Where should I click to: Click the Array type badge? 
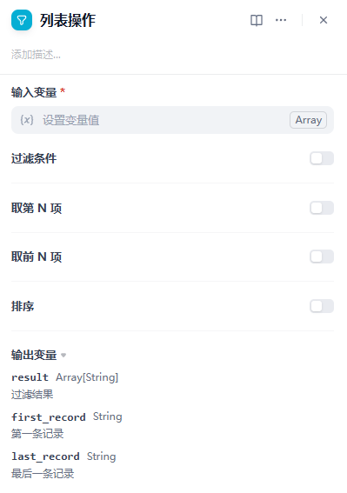click(x=309, y=120)
